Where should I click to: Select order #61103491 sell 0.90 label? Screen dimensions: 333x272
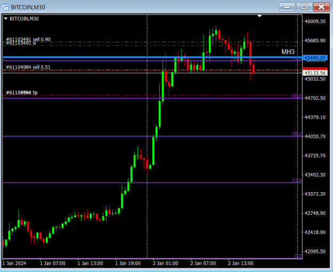pyautogui.click(x=28, y=39)
